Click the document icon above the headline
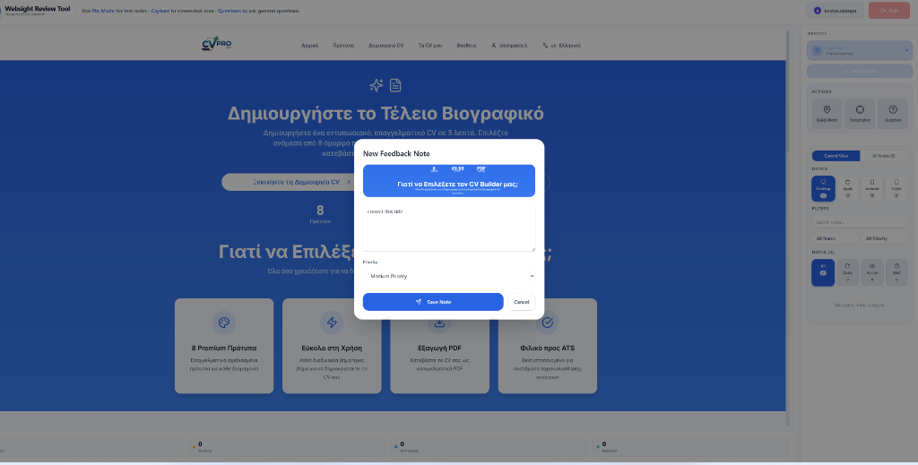Image resolution: width=918 pixels, height=465 pixels. (395, 85)
